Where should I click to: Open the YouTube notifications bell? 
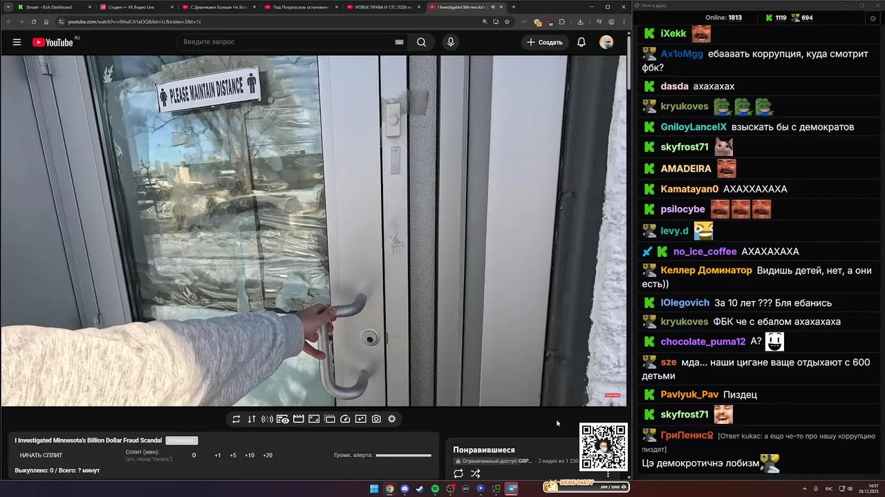(x=581, y=42)
